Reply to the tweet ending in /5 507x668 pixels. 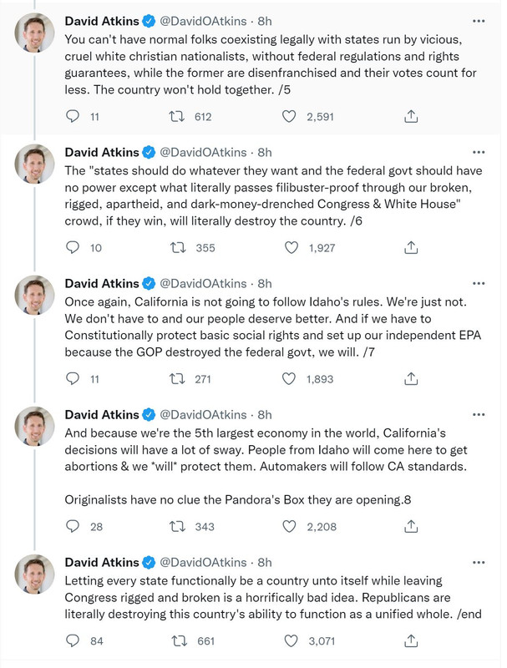73,118
